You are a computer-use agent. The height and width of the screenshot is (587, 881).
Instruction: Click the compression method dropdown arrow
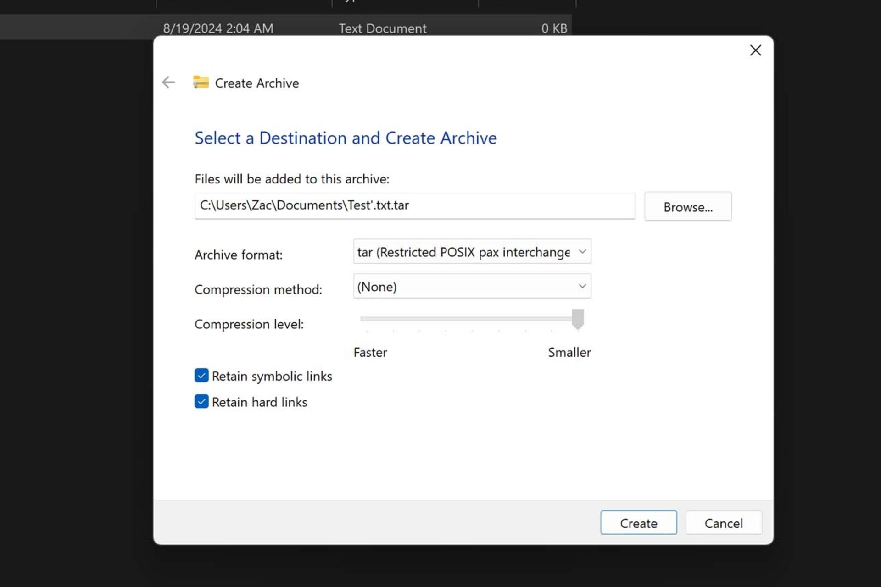click(581, 286)
